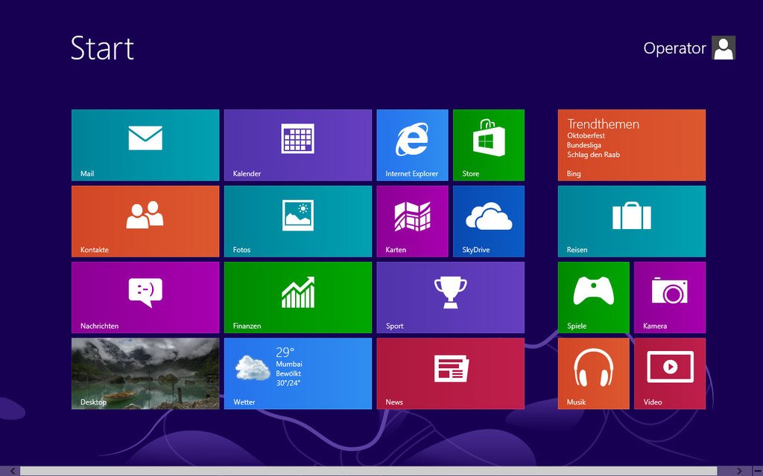Screen dimensions: 763x476
Task: Open the Store tile
Action: [x=489, y=145]
